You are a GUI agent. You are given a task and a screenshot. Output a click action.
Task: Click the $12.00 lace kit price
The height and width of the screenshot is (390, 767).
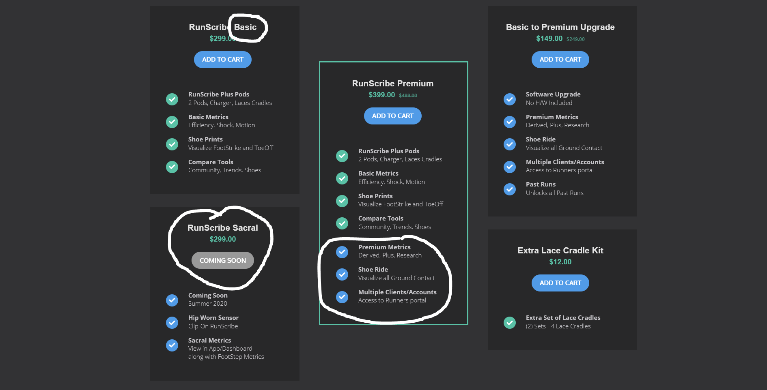pos(560,262)
